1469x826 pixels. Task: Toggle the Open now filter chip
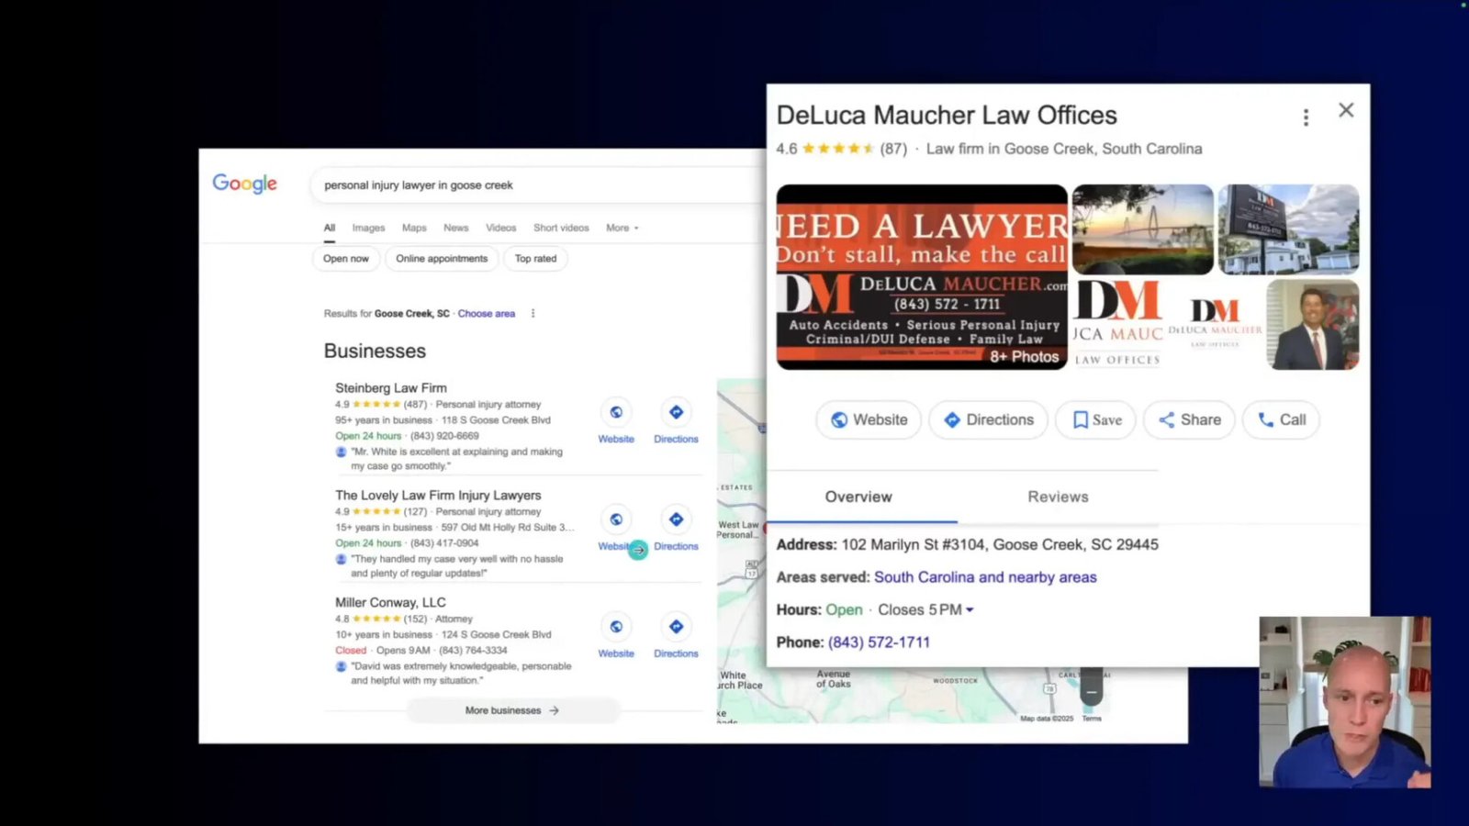(346, 259)
